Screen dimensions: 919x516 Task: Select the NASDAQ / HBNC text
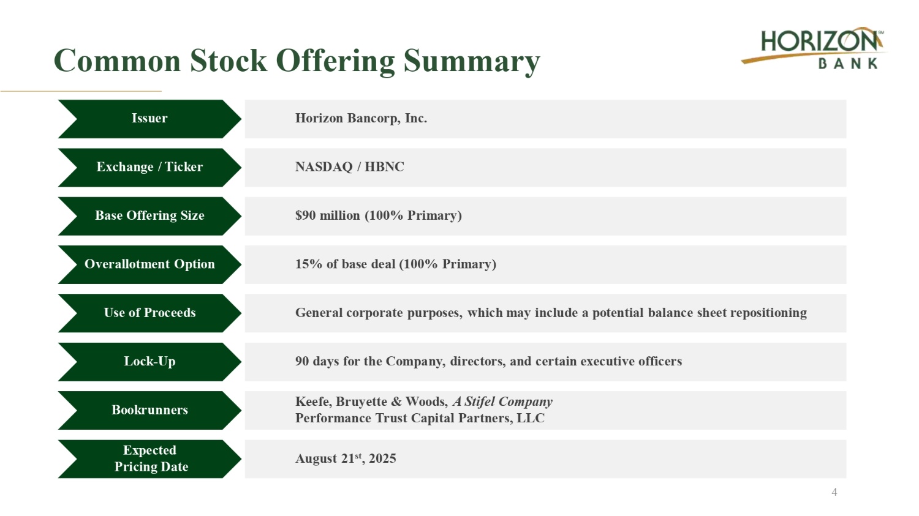point(349,167)
